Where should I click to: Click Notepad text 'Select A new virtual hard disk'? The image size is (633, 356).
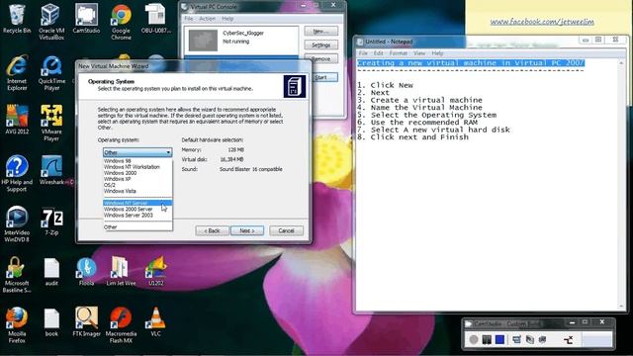tap(440, 130)
